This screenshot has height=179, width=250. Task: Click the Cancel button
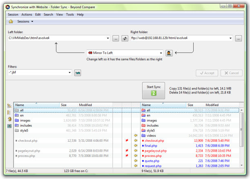click(x=232, y=73)
